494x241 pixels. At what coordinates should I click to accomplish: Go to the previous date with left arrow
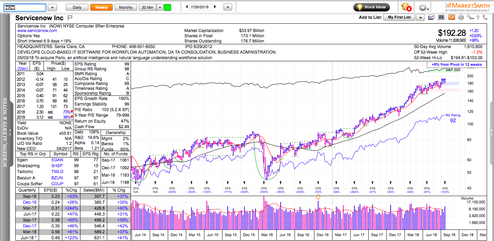(x=187, y=7)
